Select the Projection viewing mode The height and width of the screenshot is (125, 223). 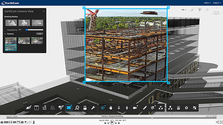[x=37, y=23]
